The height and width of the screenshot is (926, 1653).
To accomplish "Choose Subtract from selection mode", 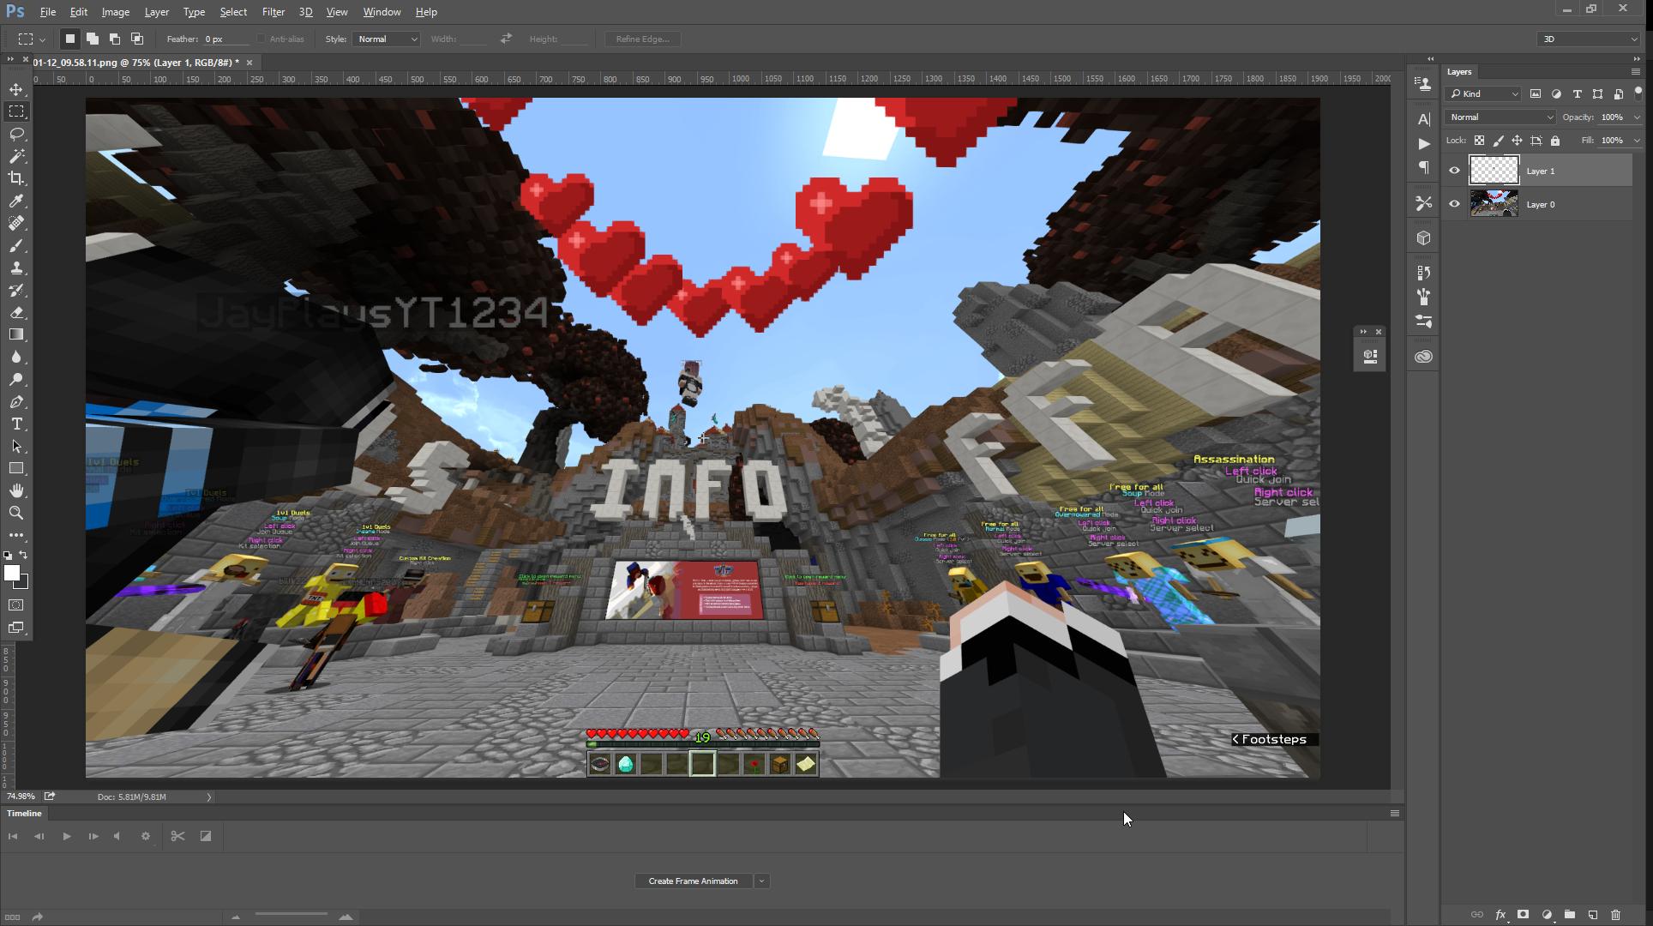I will pyautogui.click(x=115, y=39).
